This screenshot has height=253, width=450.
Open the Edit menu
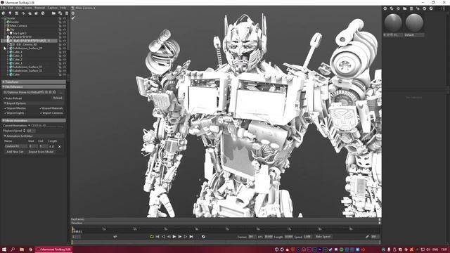11,8
